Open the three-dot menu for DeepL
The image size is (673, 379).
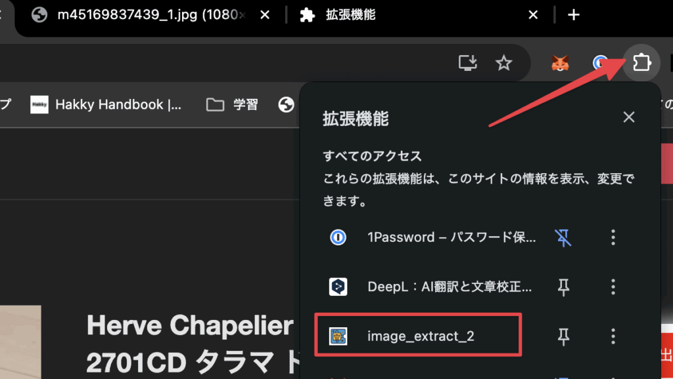[x=613, y=287]
